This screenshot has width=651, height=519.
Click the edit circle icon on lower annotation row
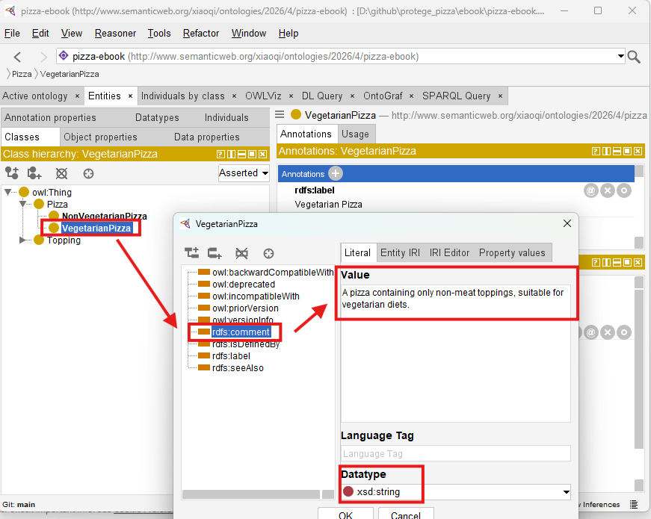[624, 332]
